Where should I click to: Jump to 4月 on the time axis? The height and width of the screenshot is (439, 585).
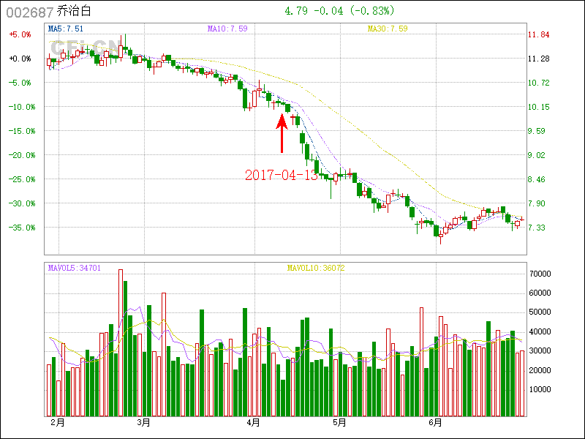[253, 422]
